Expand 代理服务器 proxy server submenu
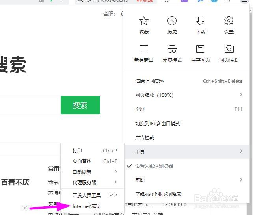Screen dimensions: 253x215 tap(93, 182)
